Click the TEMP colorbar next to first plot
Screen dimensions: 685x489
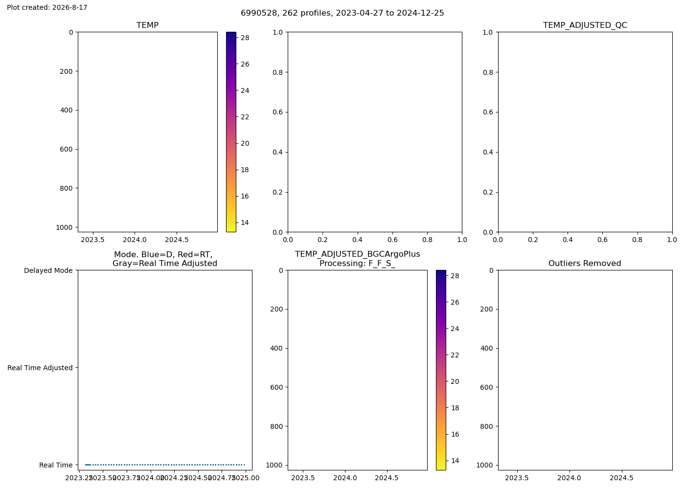231,132
